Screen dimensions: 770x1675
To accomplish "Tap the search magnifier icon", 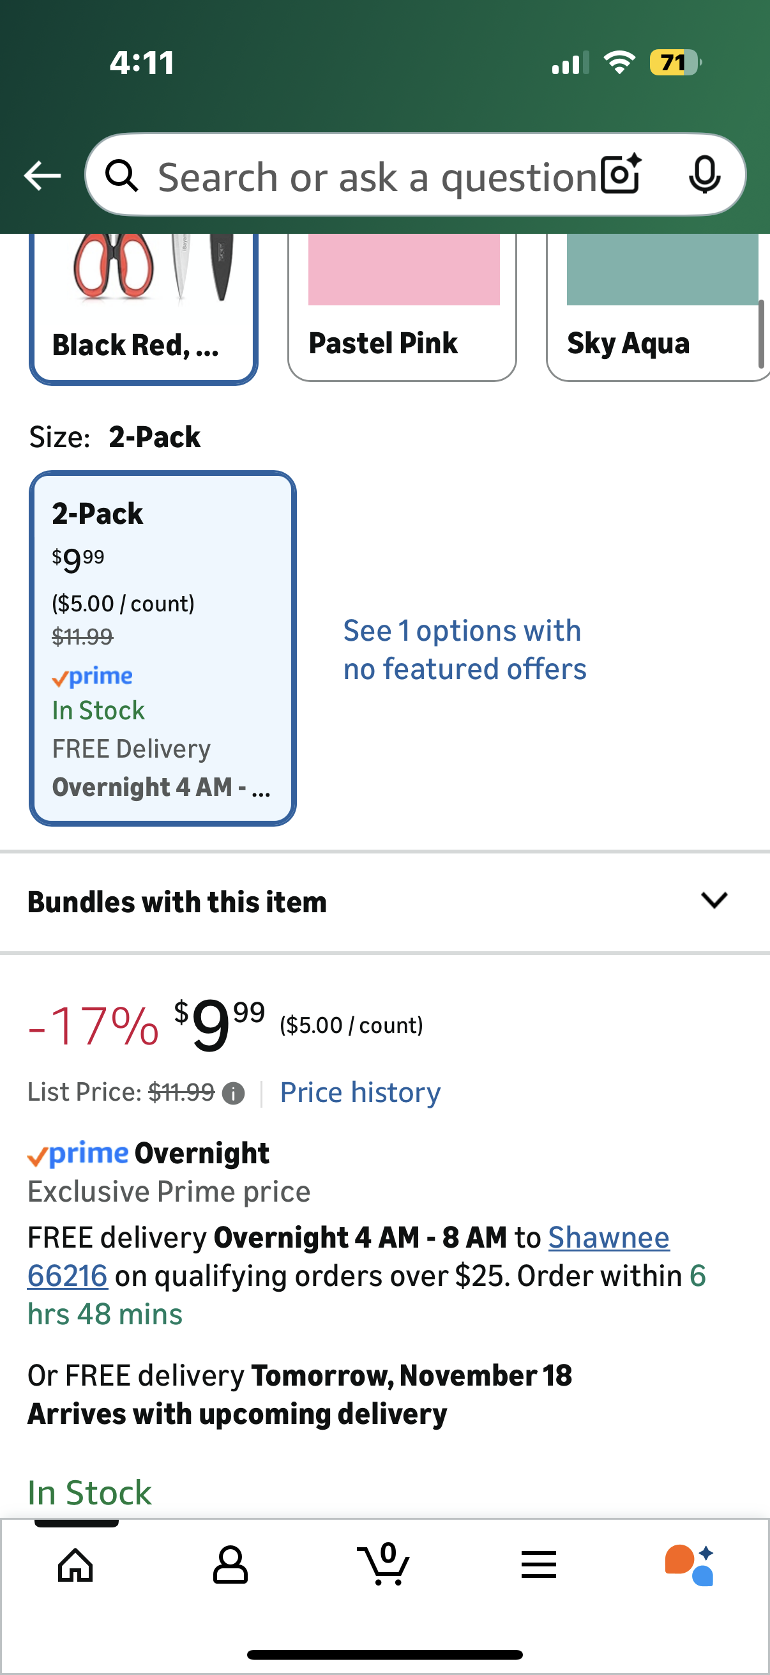I will (x=122, y=176).
